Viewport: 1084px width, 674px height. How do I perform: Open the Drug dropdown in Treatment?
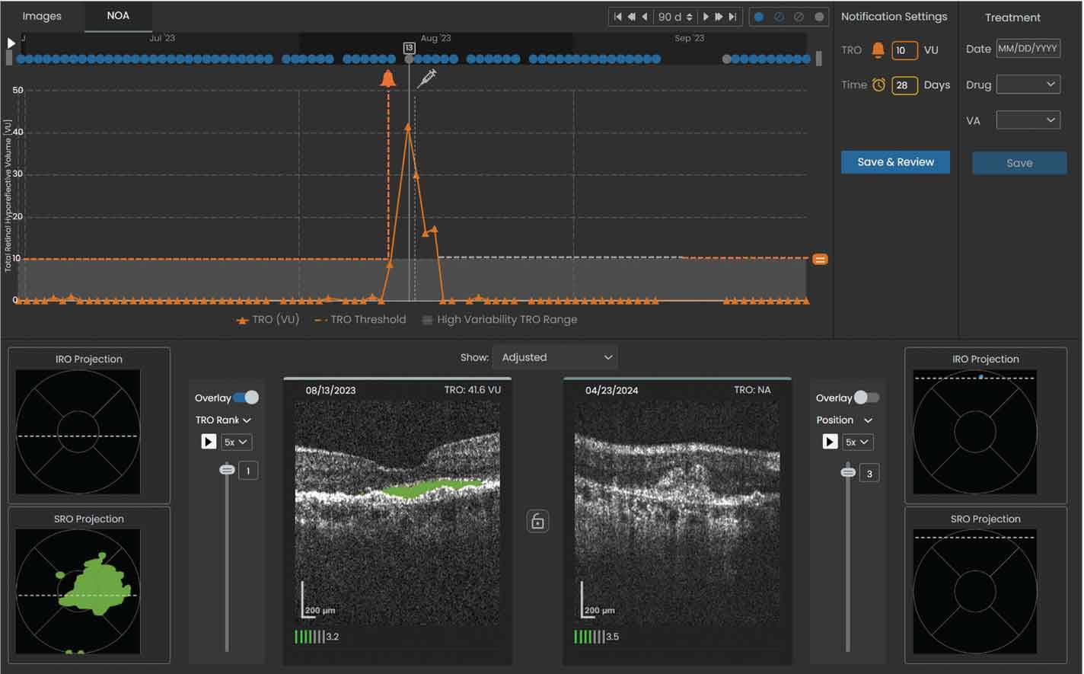coord(1028,85)
